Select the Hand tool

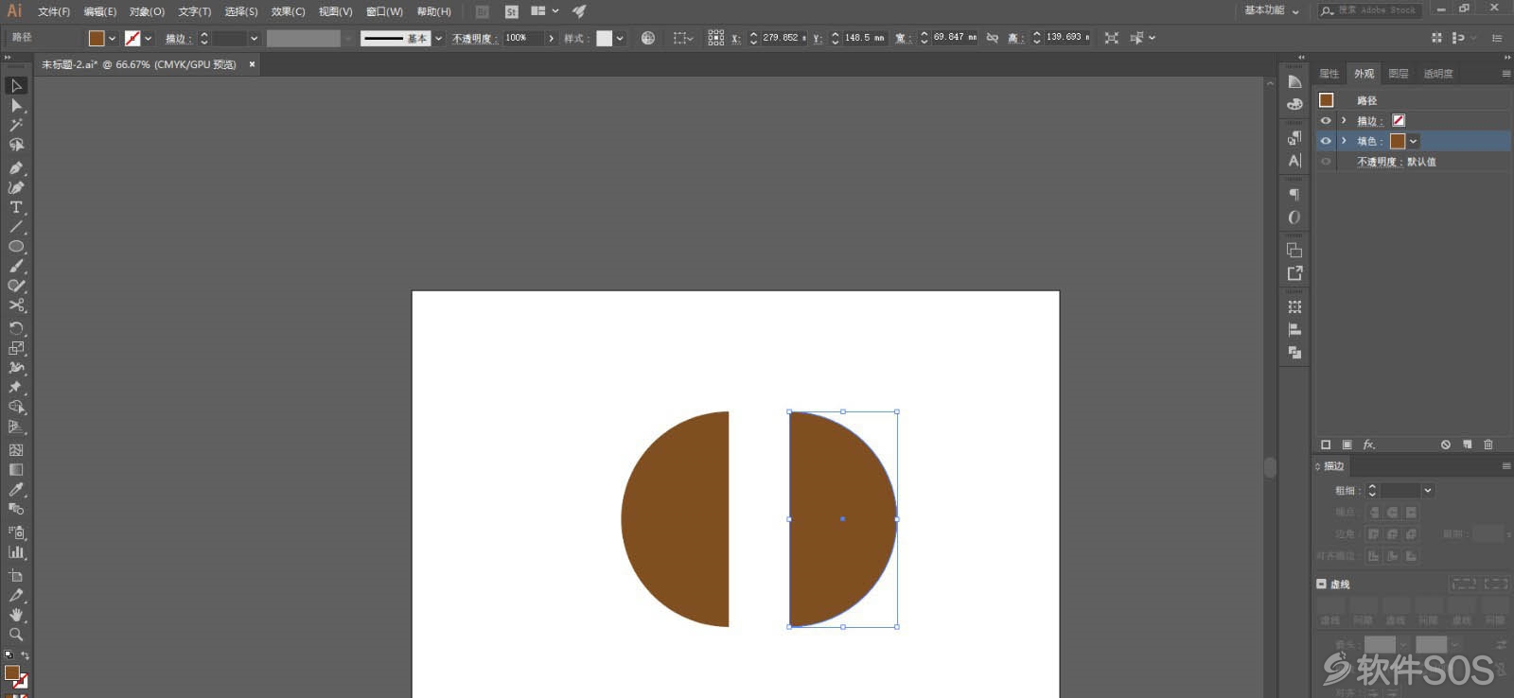point(16,615)
